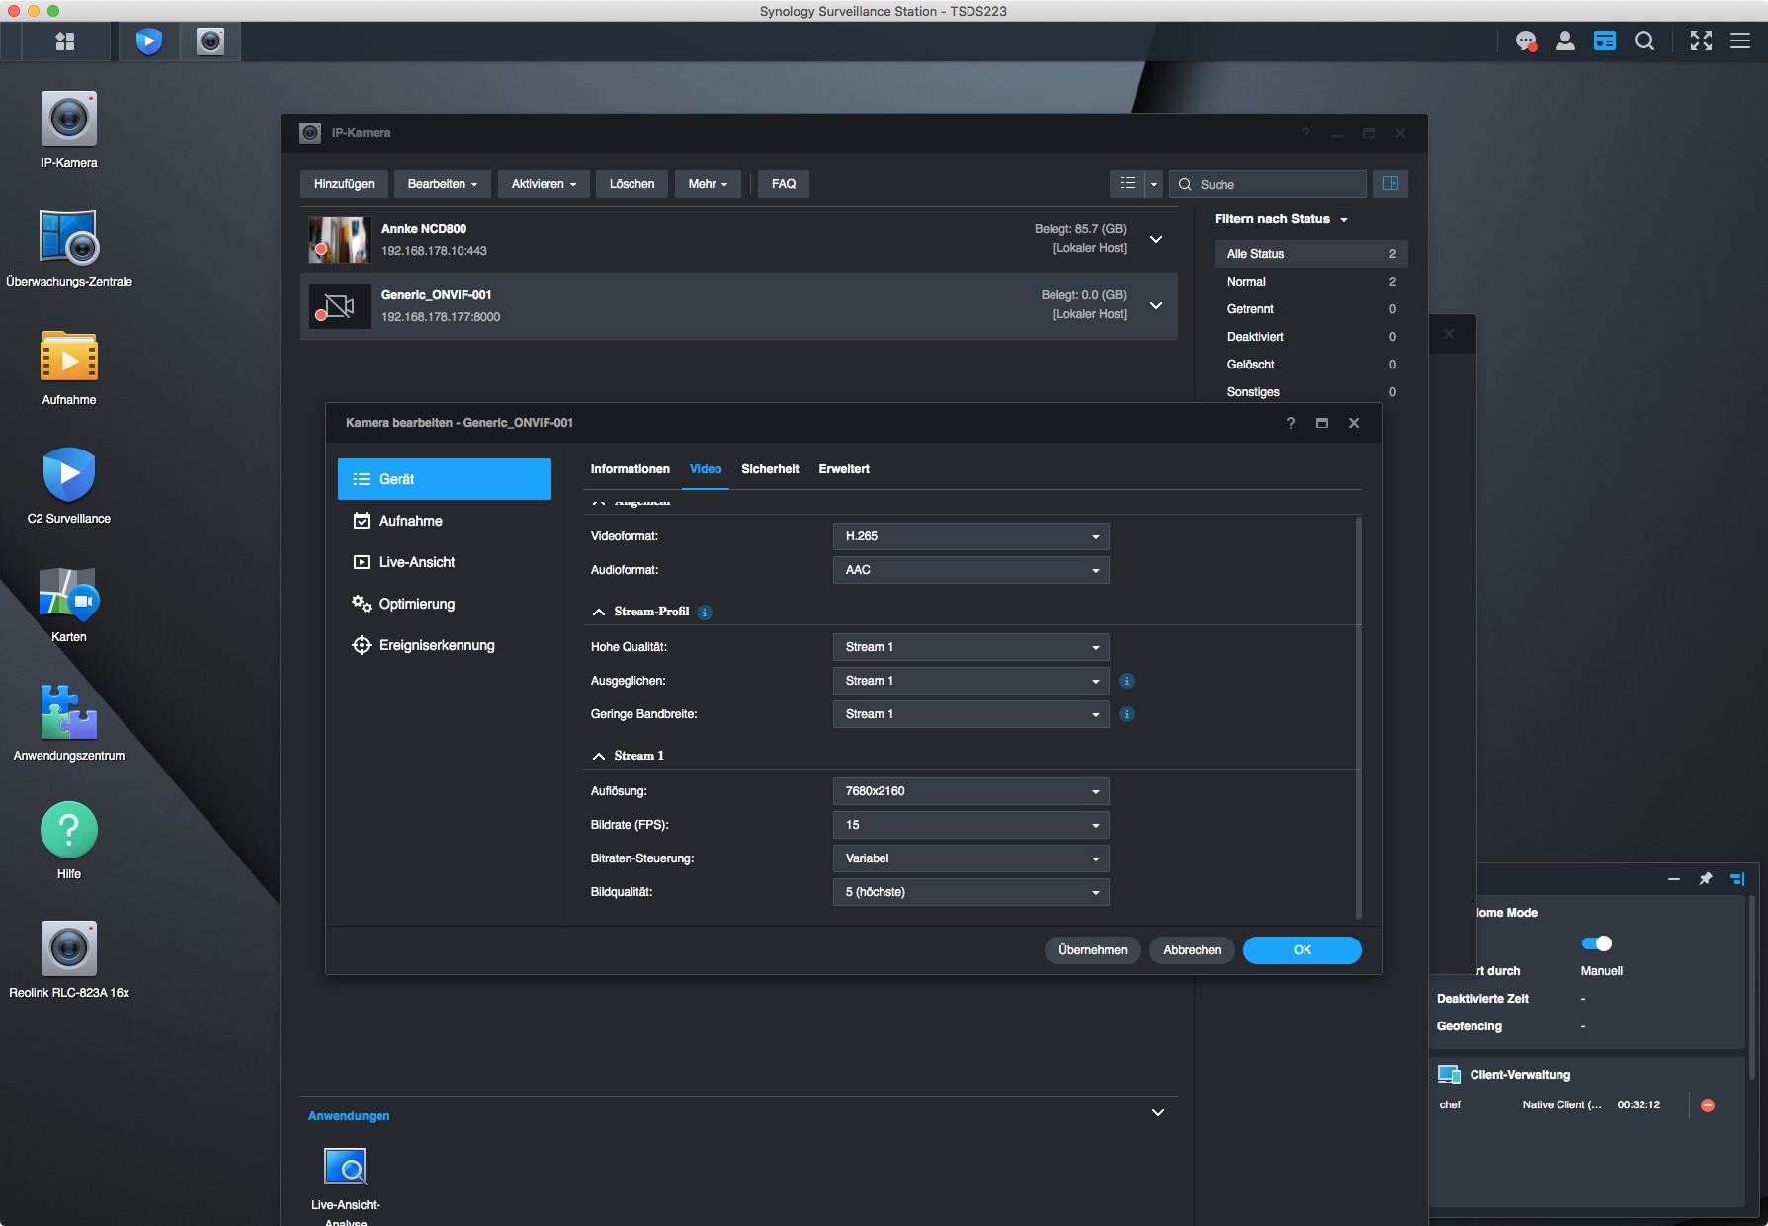The width and height of the screenshot is (1768, 1226).
Task: Open the Anwendungszentrum puzzle icon
Action: (69, 712)
